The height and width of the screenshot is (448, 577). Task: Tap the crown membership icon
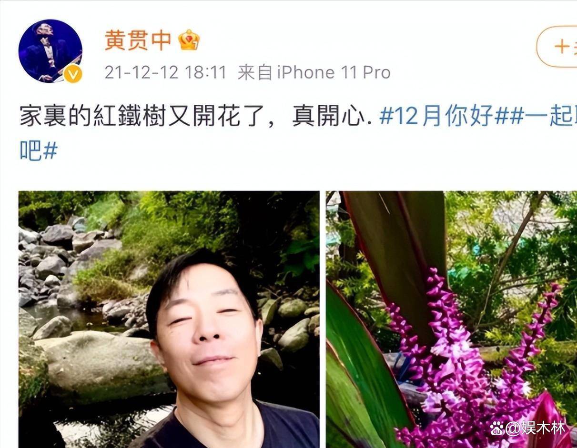point(189,40)
